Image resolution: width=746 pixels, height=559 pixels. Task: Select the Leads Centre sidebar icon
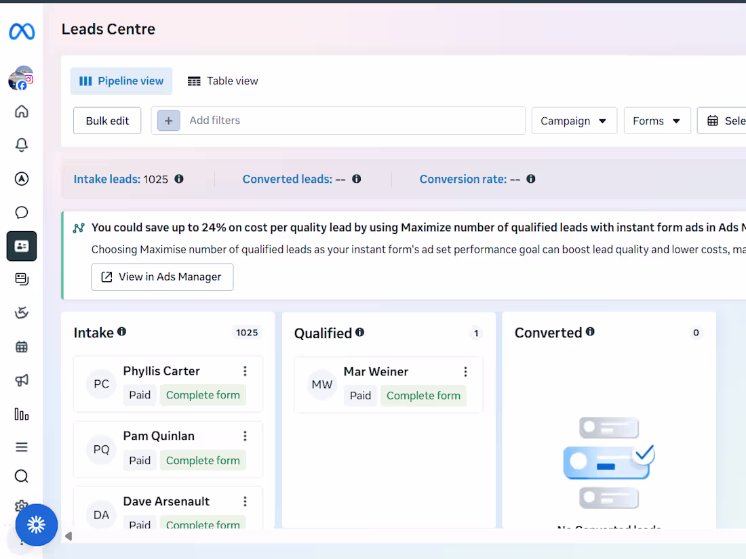point(22,246)
